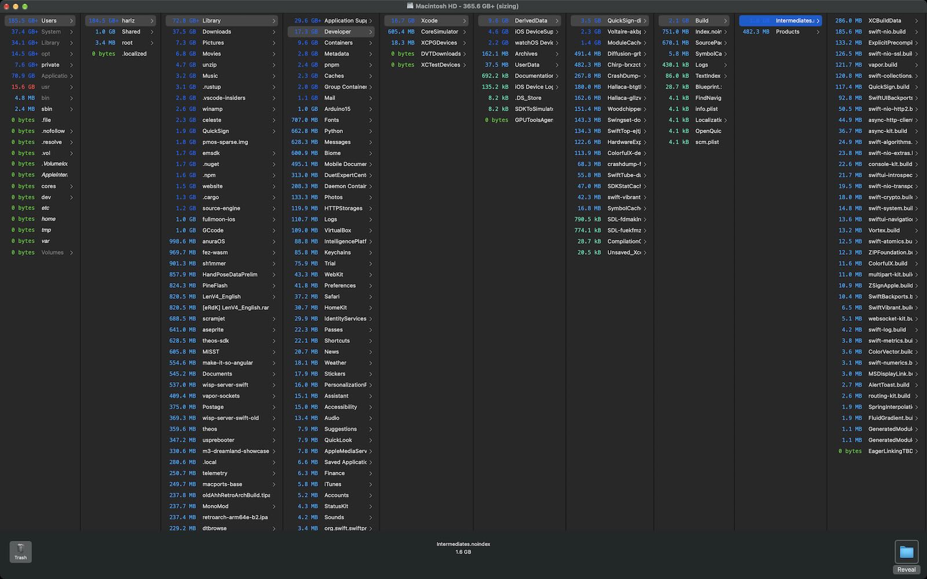Select the .DS_Store entry
This screenshot has height=579, width=927.
[528, 98]
